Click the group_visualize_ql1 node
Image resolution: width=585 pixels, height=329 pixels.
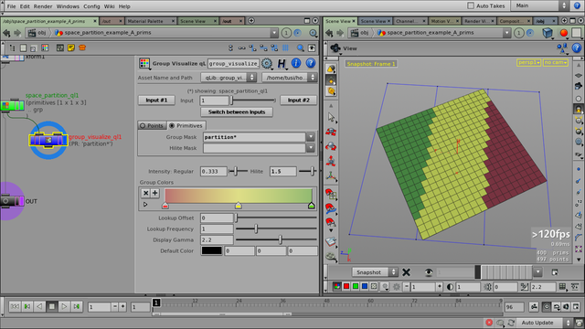pos(48,140)
